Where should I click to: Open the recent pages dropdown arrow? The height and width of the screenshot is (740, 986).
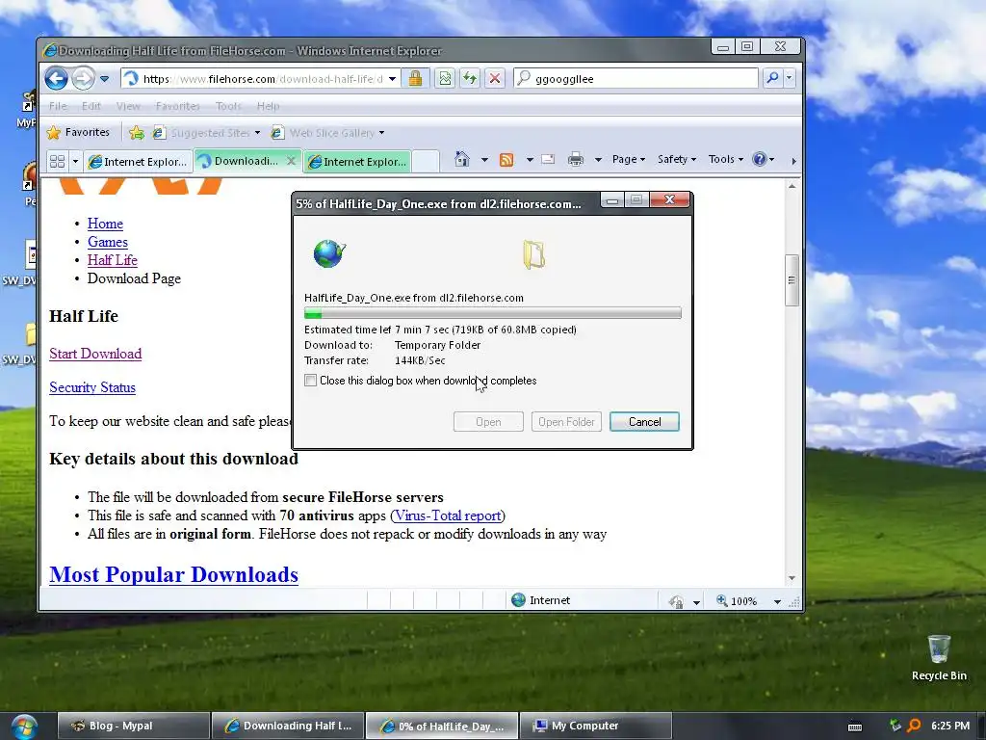[x=104, y=79]
